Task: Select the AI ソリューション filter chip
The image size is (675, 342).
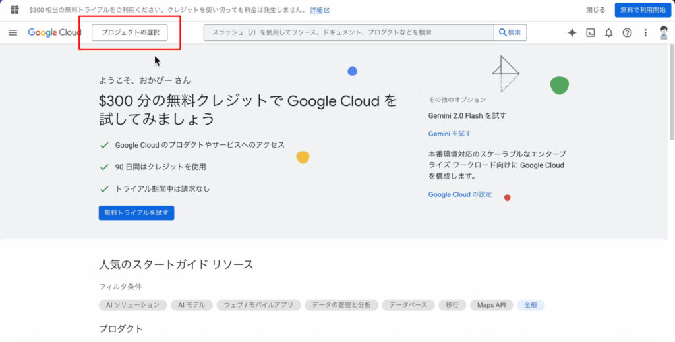Action: (132, 305)
